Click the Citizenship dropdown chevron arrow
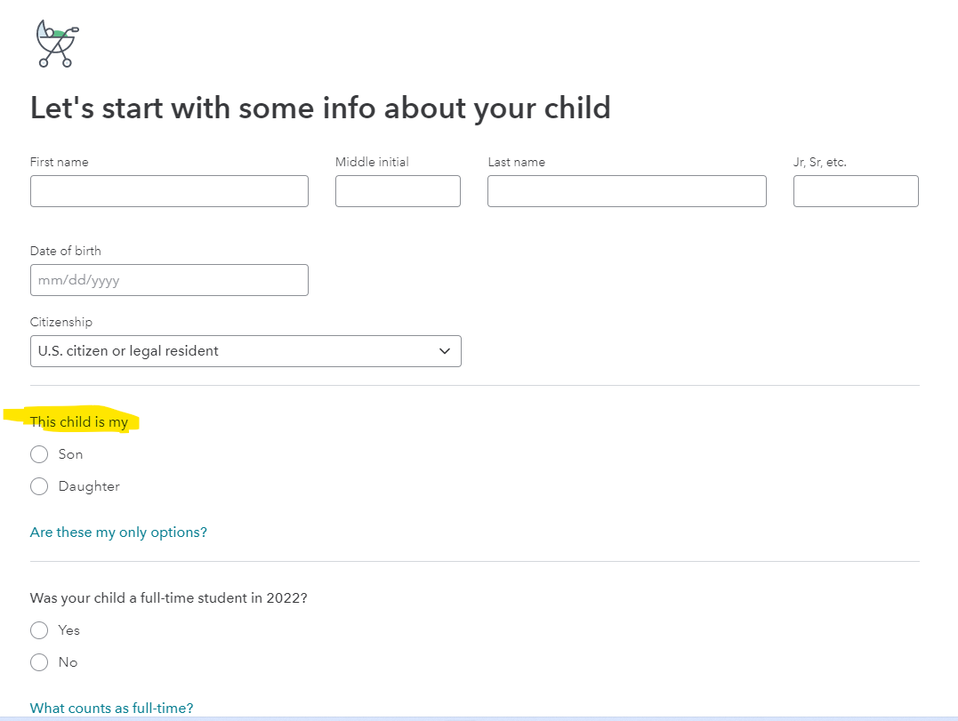Screen dimensions: 958x721 pyautogui.click(x=445, y=351)
